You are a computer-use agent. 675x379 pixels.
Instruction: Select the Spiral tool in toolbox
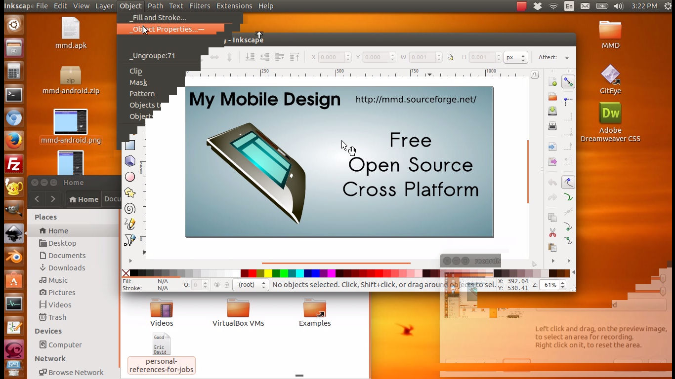[x=130, y=208]
